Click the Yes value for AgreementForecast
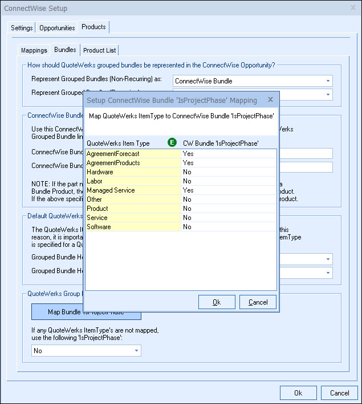The image size is (362, 404). coord(229,154)
